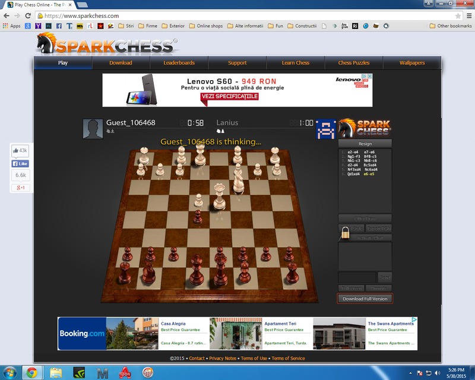This screenshot has width=475, height=380.
Task: Open the Apps shortcut in bookmarks bar
Action: (11, 26)
